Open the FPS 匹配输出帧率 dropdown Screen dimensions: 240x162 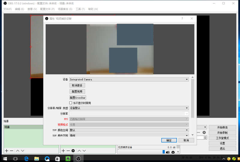(129, 119)
